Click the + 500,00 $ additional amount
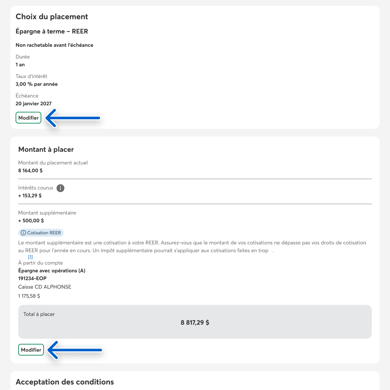The height and width of the screenshot is (390, 390). click(31, 221)
